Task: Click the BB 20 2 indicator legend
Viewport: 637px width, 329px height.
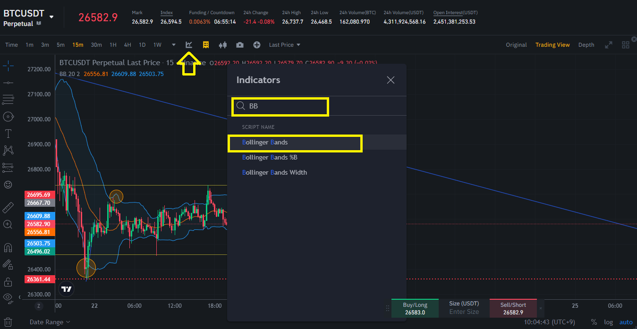Action: [69, 74]
